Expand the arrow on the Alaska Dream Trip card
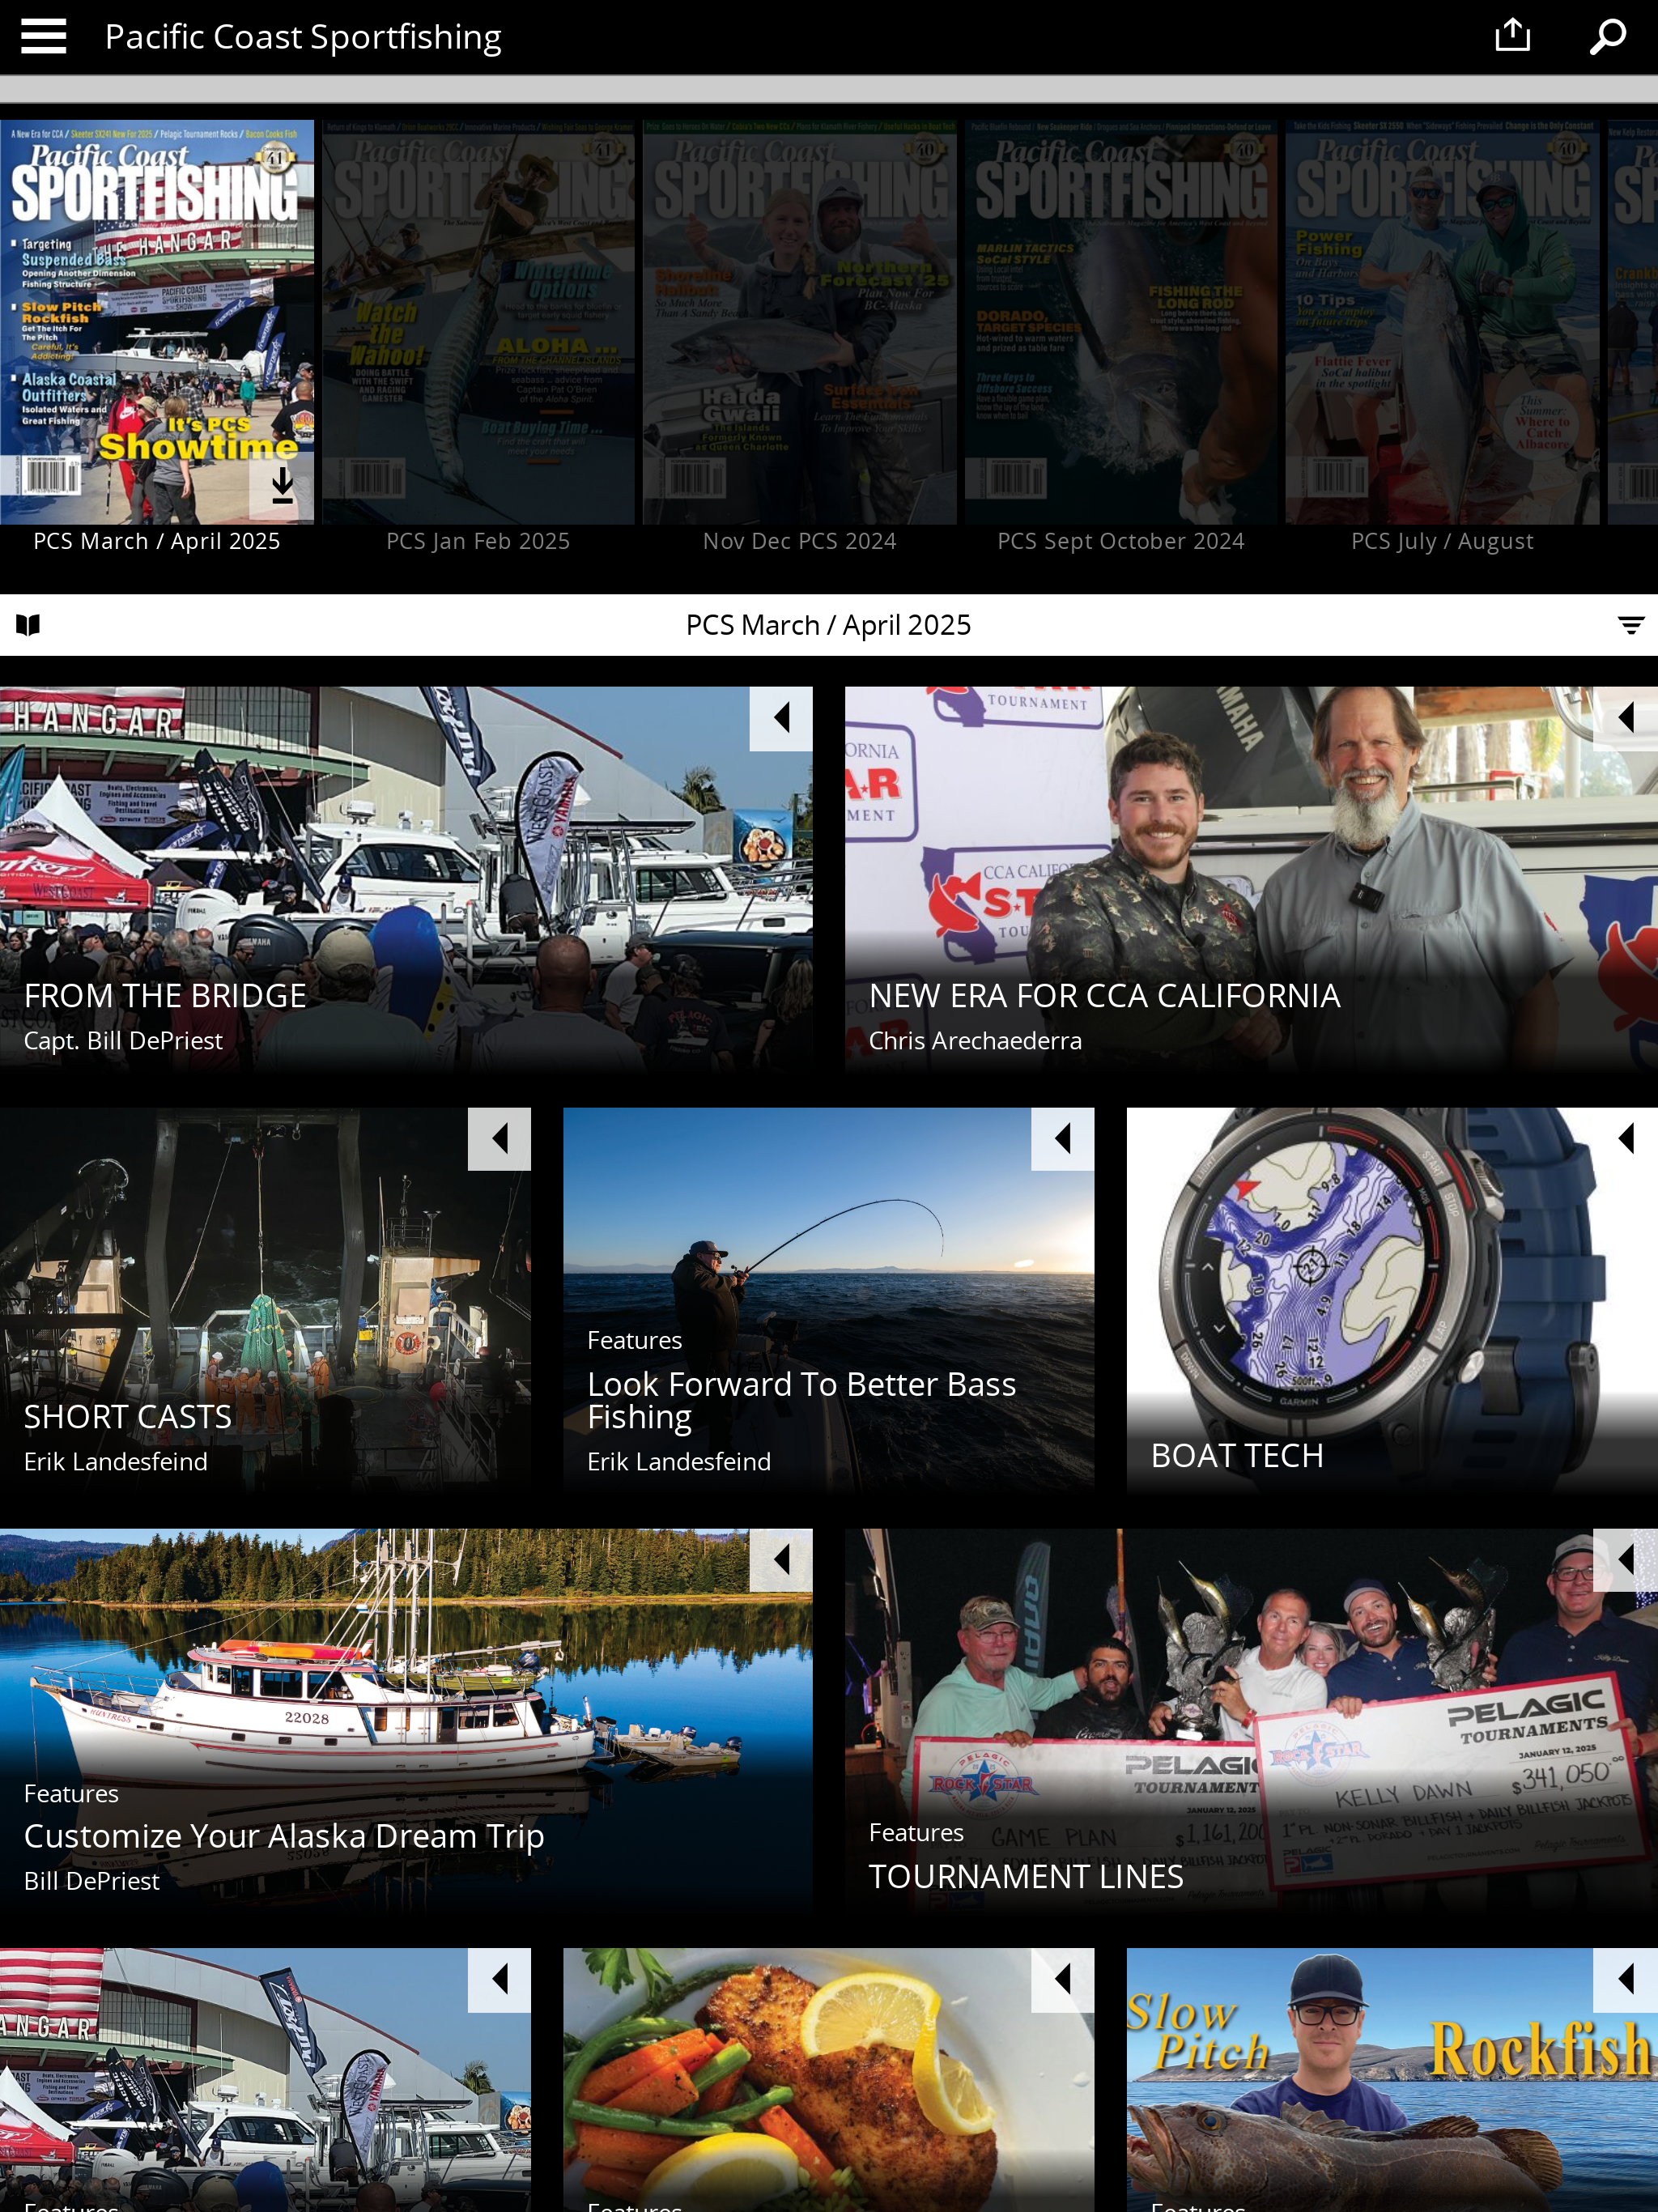The image size is (1658, 2212). point(781,1560)
